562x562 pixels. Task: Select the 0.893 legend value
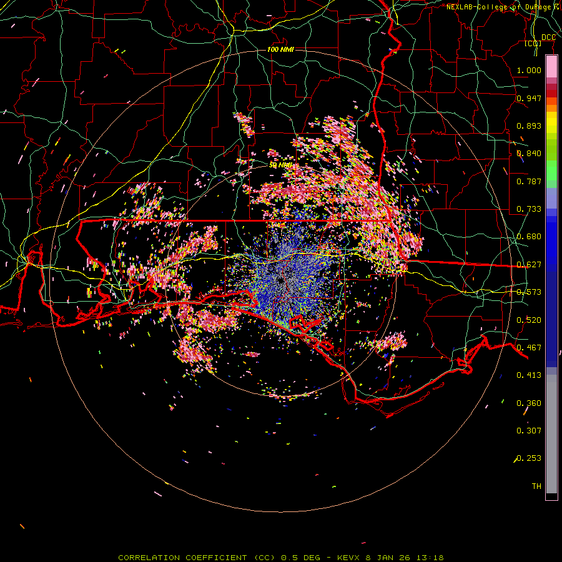[x=529, y=126]
